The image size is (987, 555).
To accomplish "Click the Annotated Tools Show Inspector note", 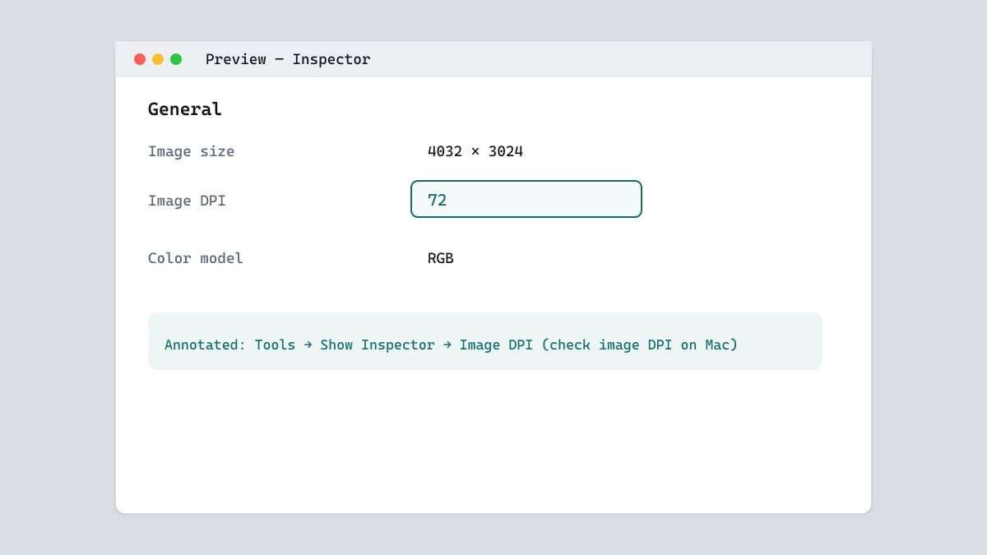I will point(485,341).
